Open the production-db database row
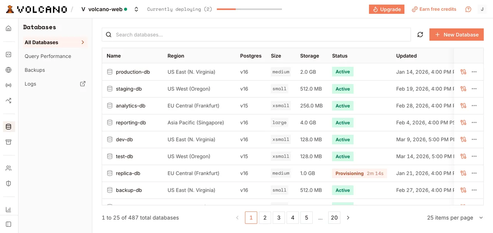 (293, 72)
